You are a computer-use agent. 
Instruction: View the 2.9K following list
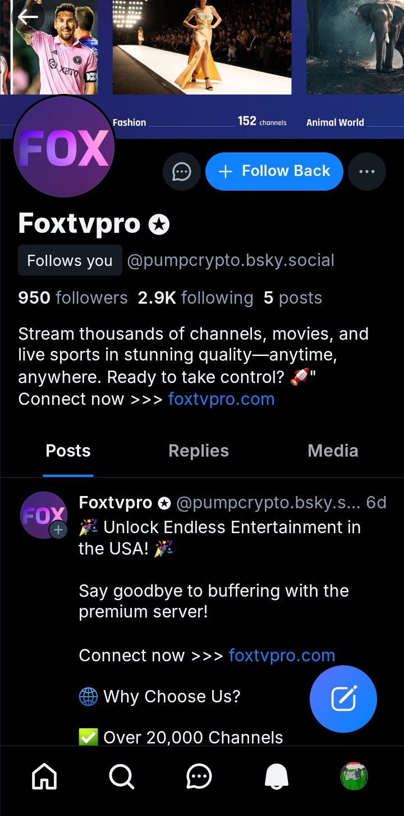coord(195,298)
